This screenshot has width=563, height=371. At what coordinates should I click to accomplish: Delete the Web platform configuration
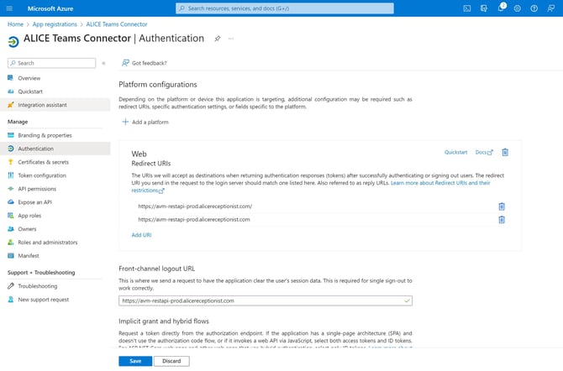505,152
